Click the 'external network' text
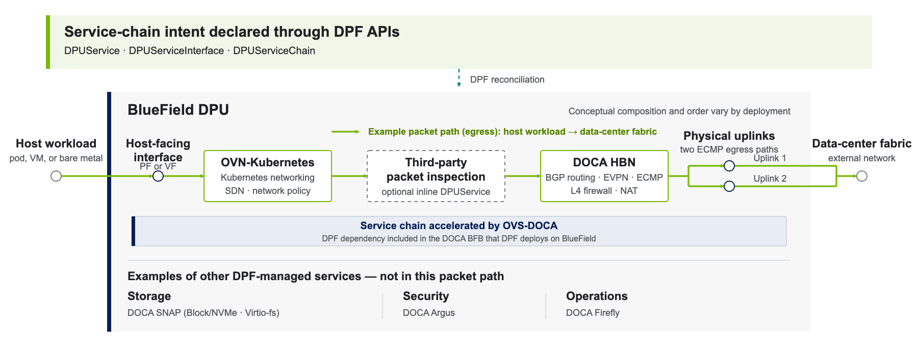The height and width of the screenshot is (347, 918). click(862, 158)
